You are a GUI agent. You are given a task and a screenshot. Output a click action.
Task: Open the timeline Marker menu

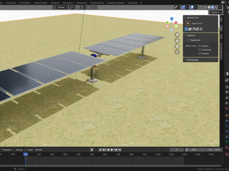[x=39, y=150]
